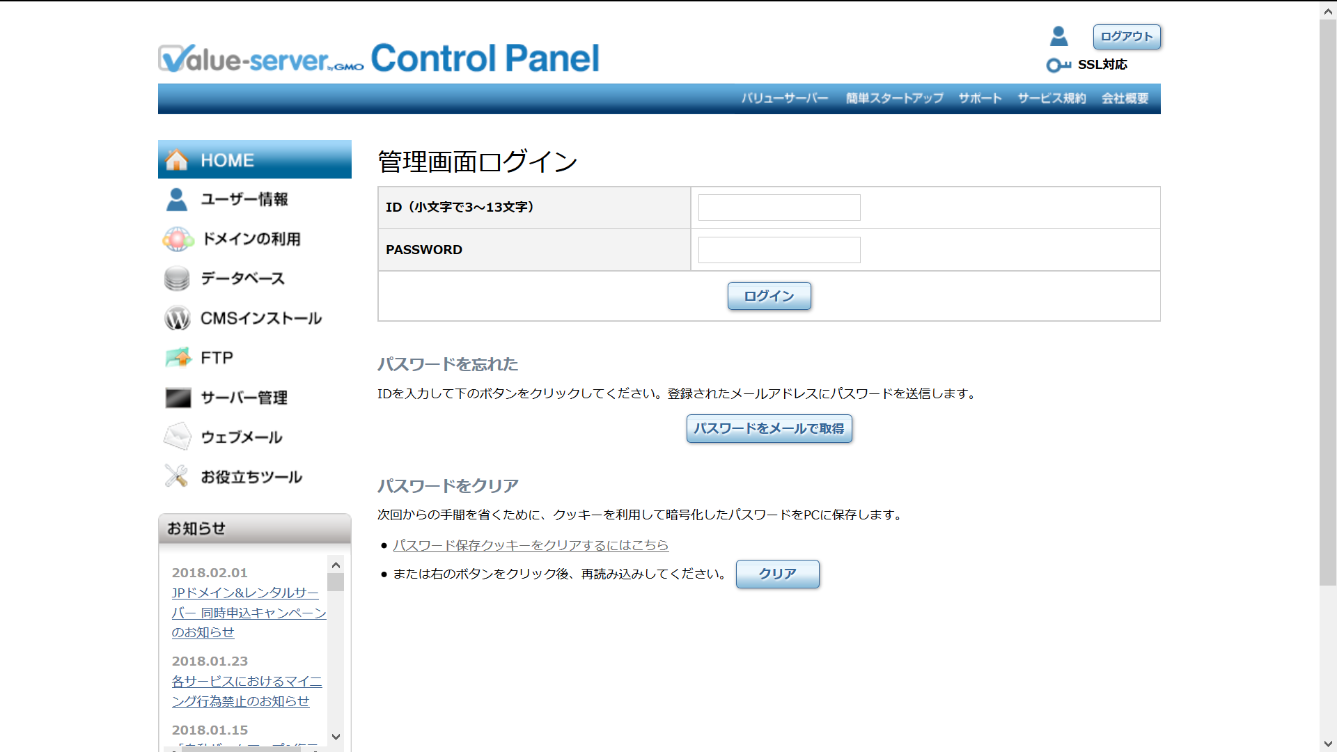Click the user profile icon beside logout
The image size is (1337, 752).
(1058, 36)
